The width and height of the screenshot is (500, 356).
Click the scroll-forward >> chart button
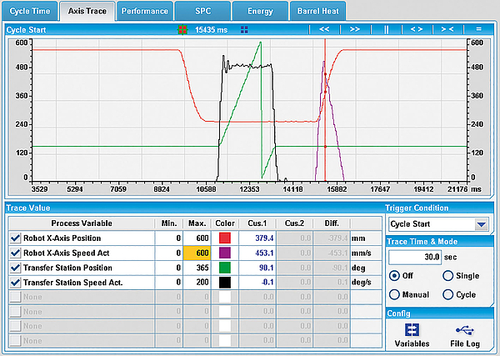[x=355, y=28]
